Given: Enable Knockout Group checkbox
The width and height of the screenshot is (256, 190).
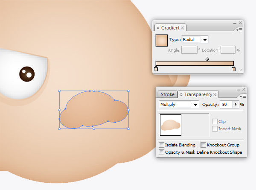Looking at the screenshot, I should point(203,145).
